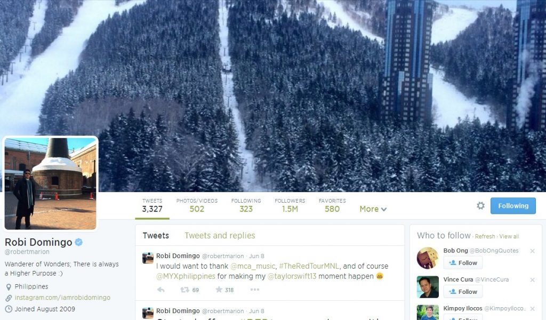Follow Bob Ong from suggestions
Viewport: 546px width, 320px height.
[x=463, y=263]
